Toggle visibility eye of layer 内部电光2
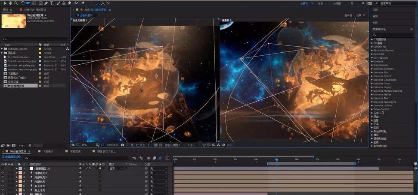 tap(3, 177)
